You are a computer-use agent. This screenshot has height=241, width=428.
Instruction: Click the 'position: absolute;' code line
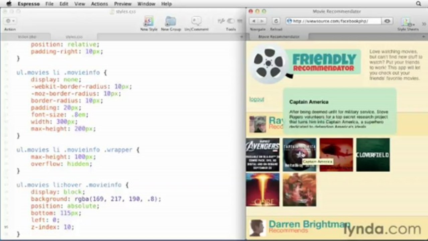coord(65,206)
